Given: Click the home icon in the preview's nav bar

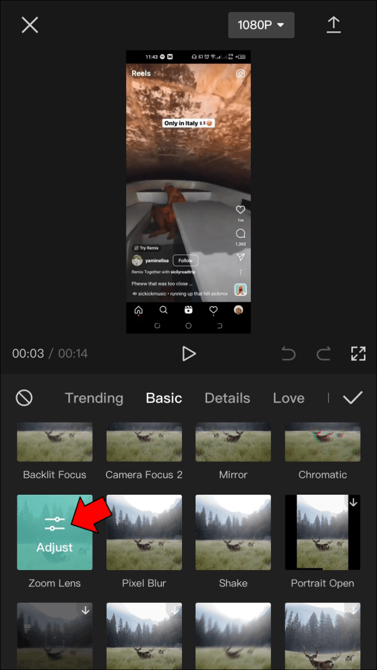Looking at the screenshot, I should [138, 310].
